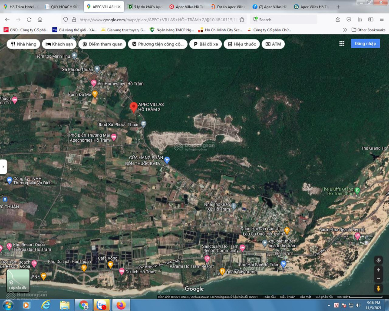Zoom in on the map

point(379,270)
